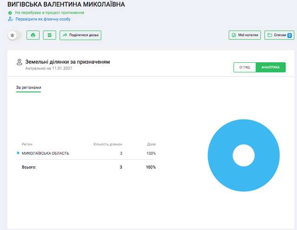Click the Регіон column header

pyautogui.click(x=27, y=144)
